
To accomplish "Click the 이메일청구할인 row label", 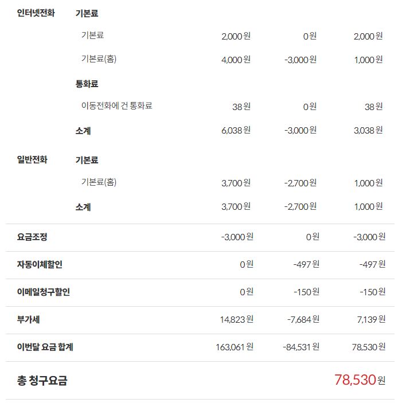I will tap(44, 292).
